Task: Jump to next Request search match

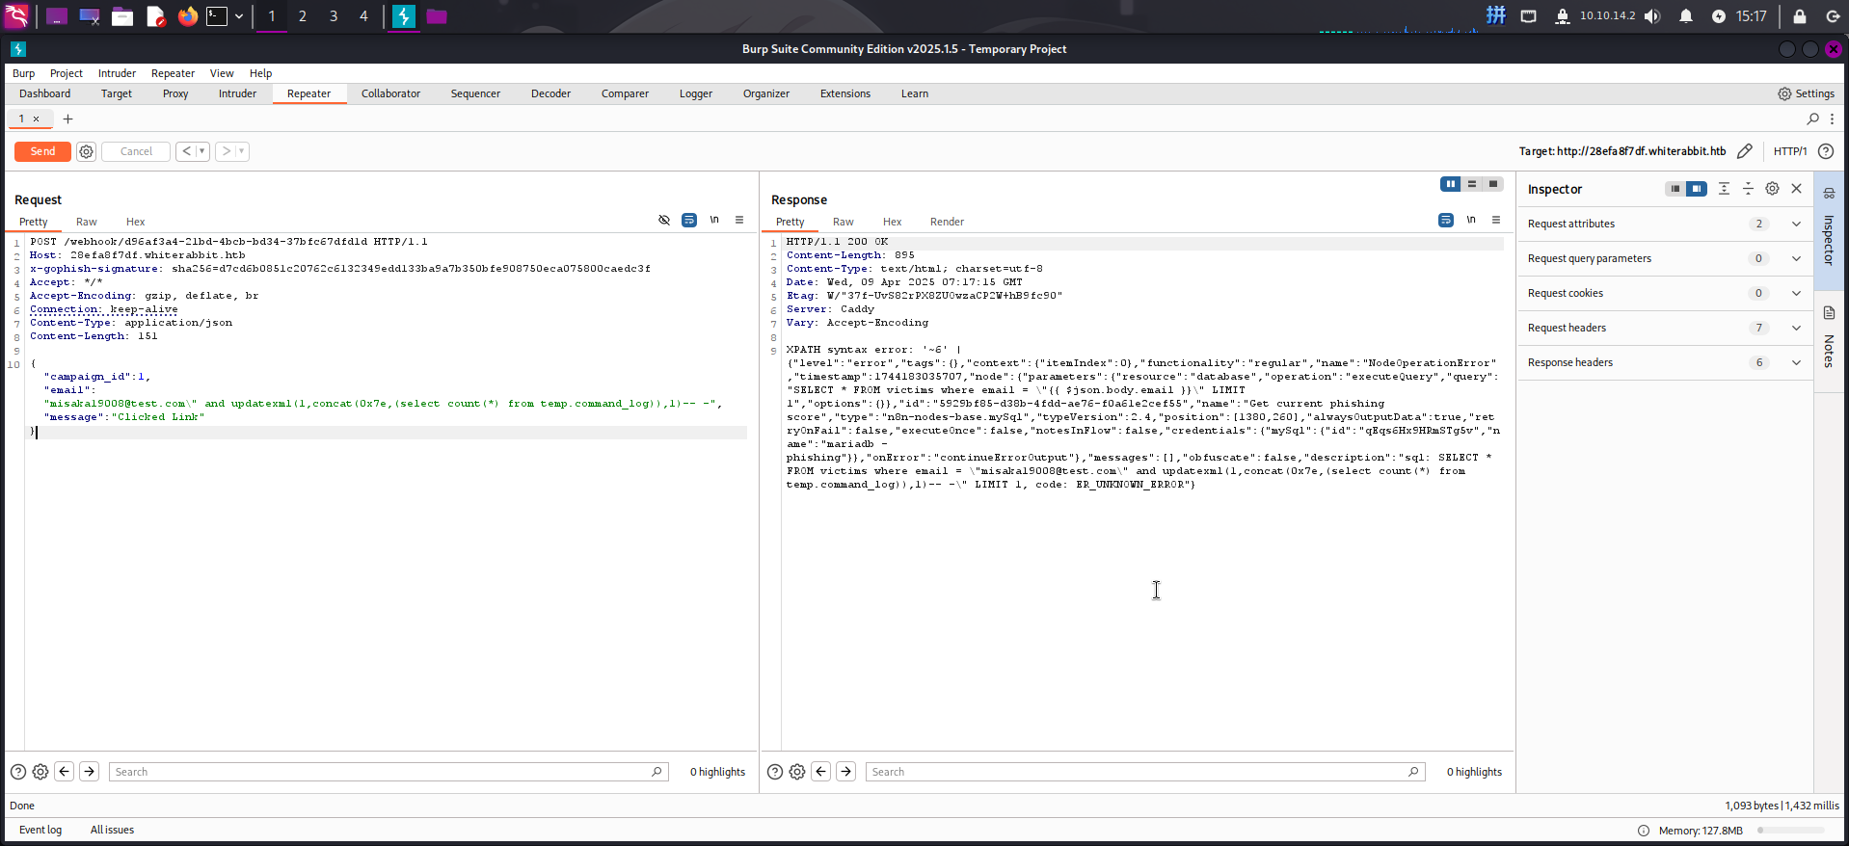Action: [90, 771]
